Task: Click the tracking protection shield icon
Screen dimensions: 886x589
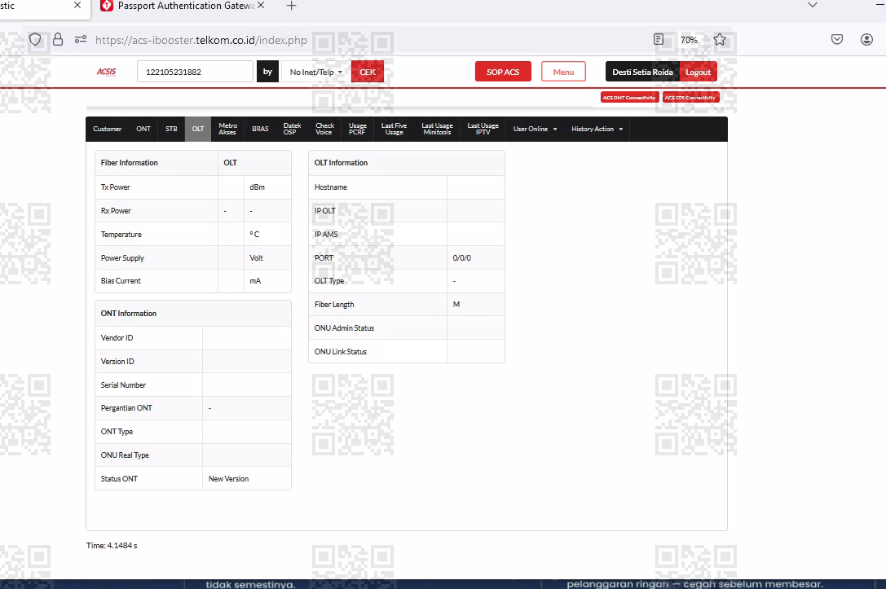Action: point(35,40)
